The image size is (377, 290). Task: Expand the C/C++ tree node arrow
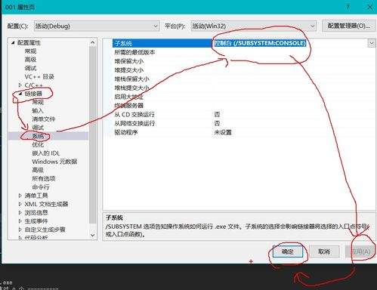point(20,85)
